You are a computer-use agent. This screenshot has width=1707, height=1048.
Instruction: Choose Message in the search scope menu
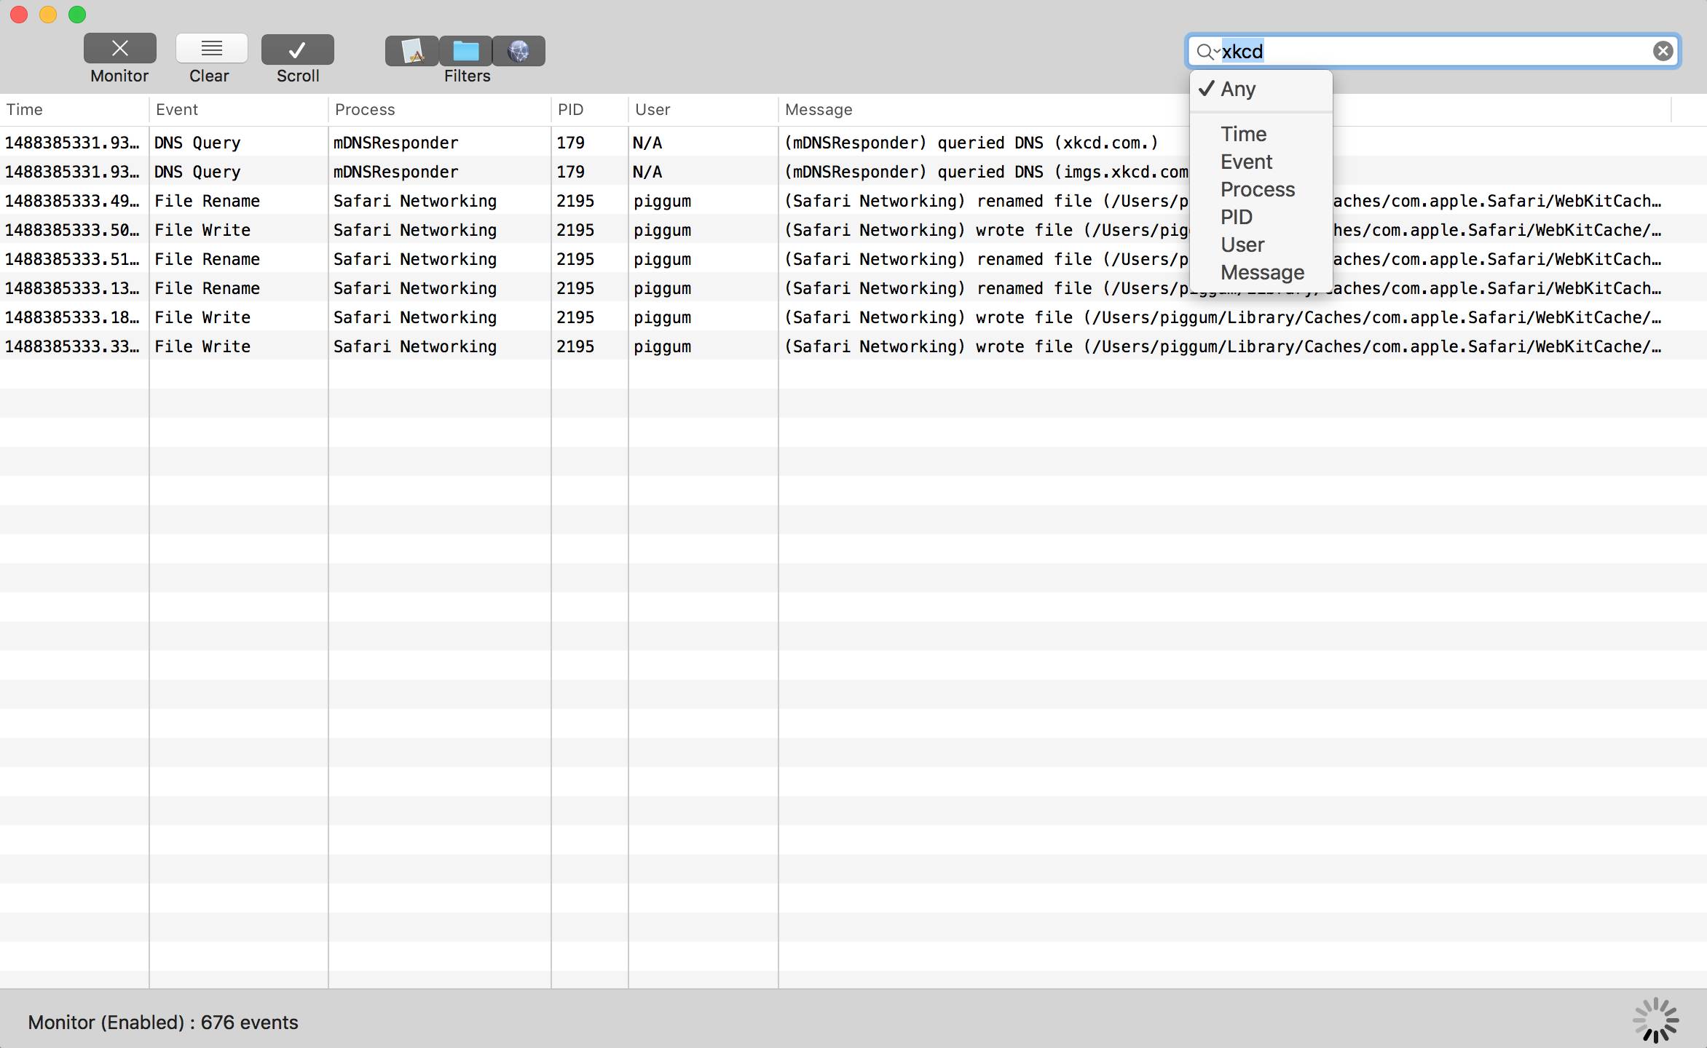(x=1262, y=272)
